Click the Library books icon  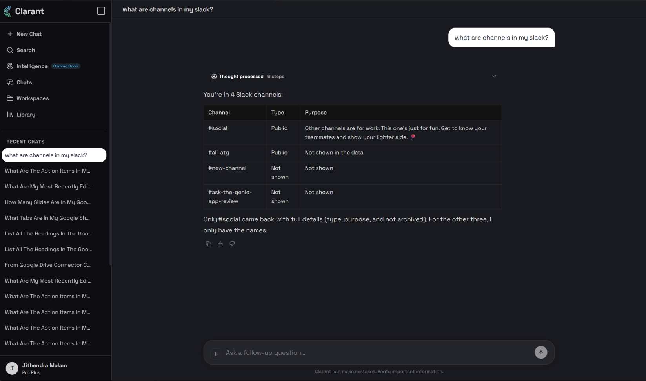pyautogui.click(x=10, y=115)
